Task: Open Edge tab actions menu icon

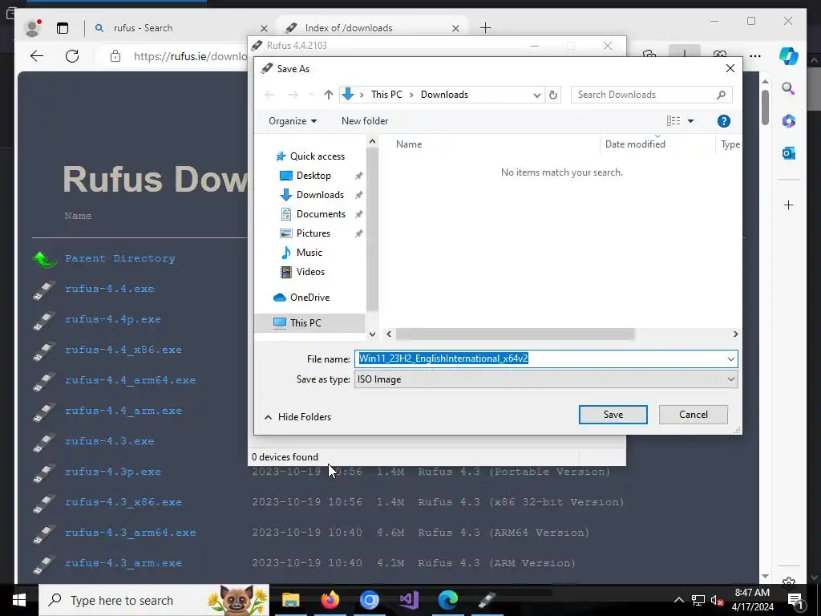Action: 63,28
